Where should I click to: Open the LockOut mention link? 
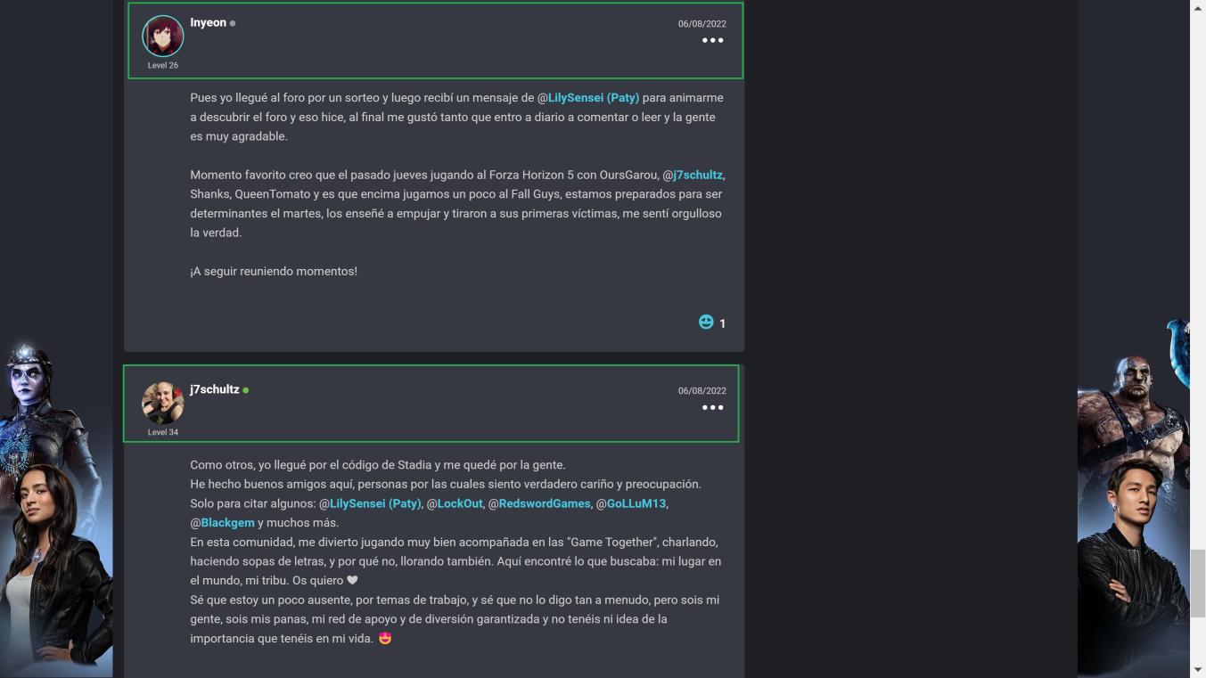click(x=459, y=504)
